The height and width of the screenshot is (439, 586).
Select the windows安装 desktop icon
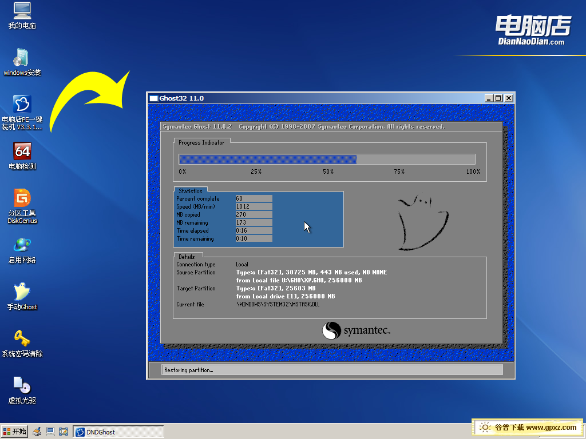(22, 62)
